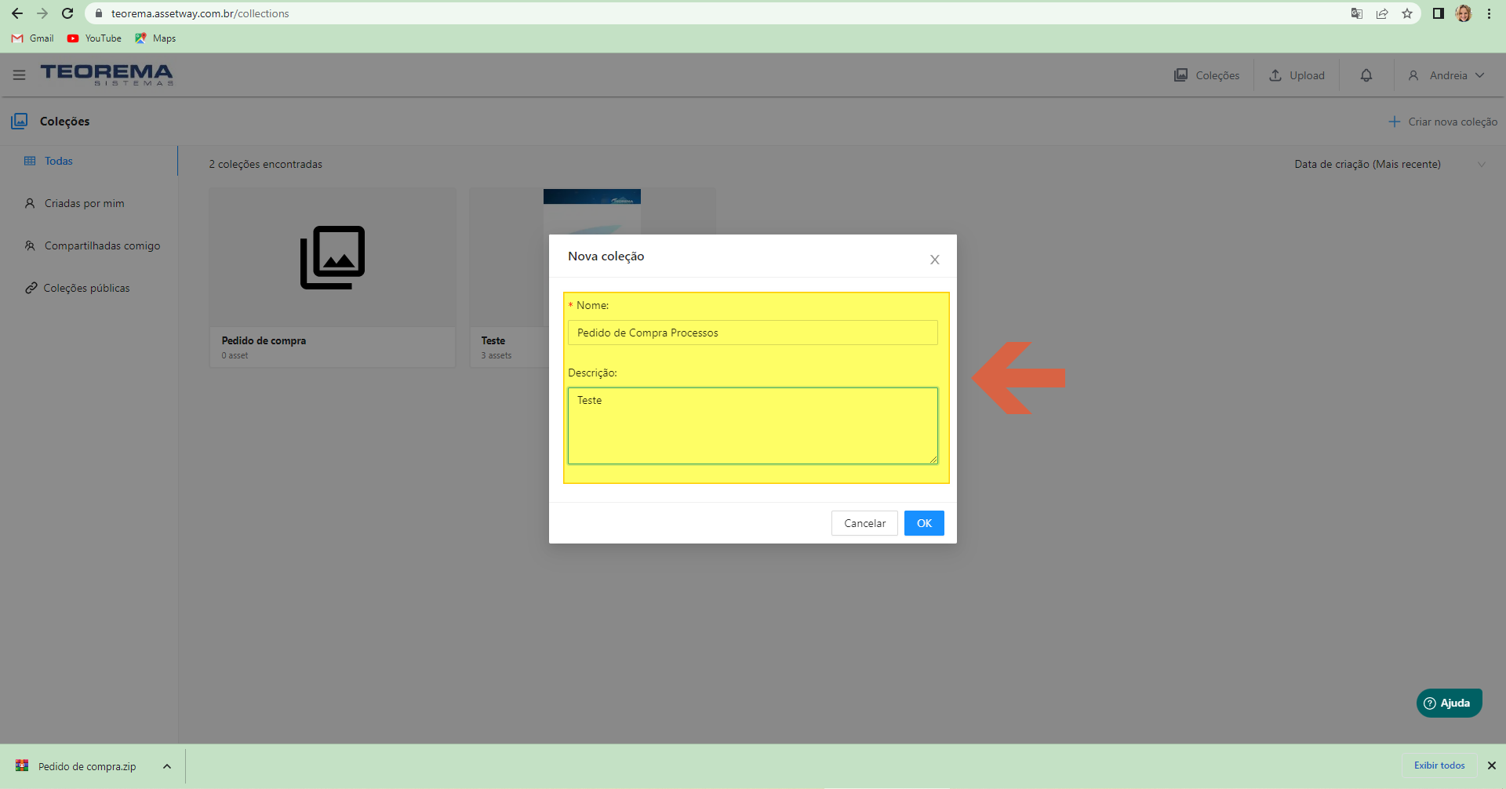This screenshot has height=789, width=1506.
Task: Click the Descrição text area
Action: pos(753,426)
